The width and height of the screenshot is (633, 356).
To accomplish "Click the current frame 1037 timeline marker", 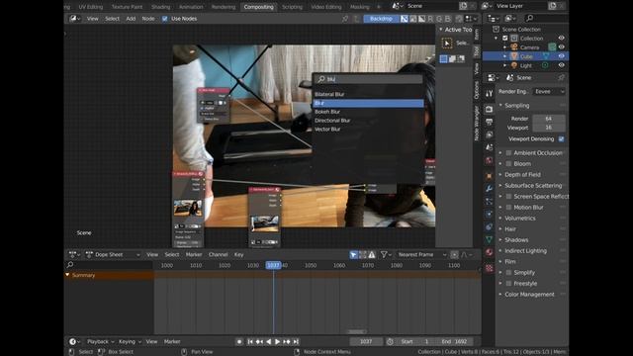I will 273,266.
